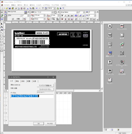Click the Undo icon in the toolbar
The image size is (132, 134).
point(37,8)
